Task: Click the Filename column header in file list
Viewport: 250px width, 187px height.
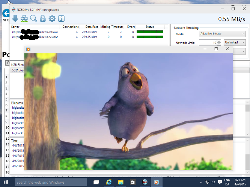Action: coord(17,103)
